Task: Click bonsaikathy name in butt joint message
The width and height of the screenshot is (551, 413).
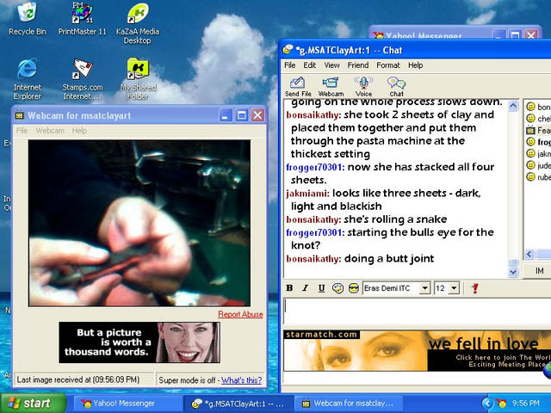Action: click(x=313, y=259)
